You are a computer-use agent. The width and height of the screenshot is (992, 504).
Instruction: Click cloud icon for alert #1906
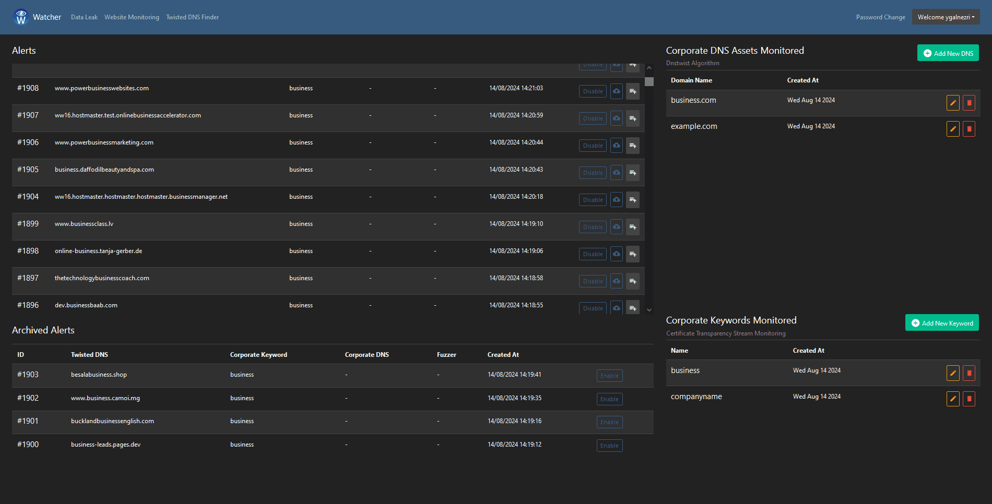point(617,146)
